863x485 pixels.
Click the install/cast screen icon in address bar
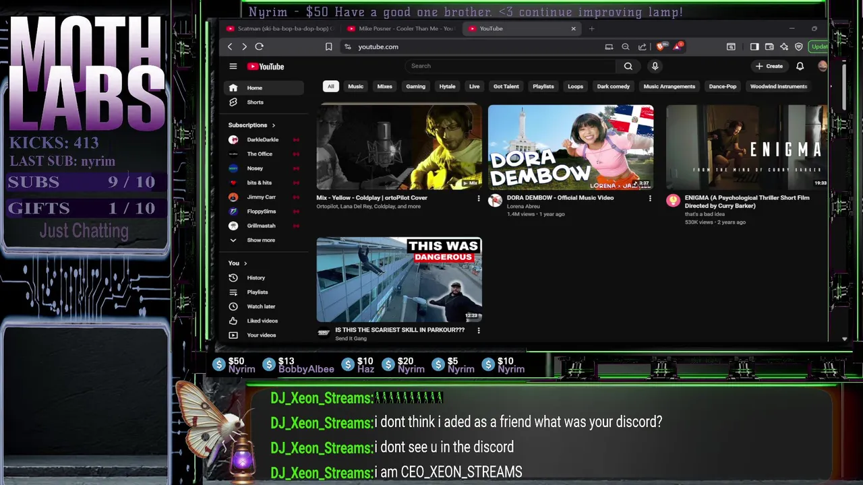pyautogui.click(x=609, y=46)
